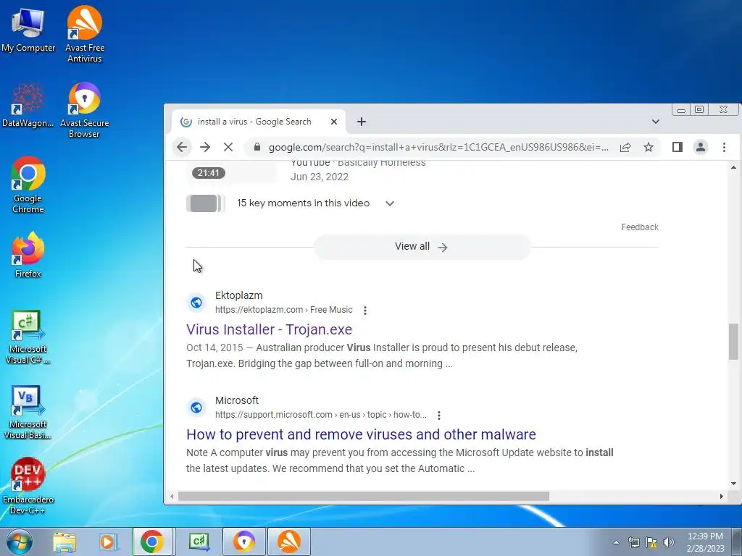
Task: Share this page via address bar icon
Action: 625,147
